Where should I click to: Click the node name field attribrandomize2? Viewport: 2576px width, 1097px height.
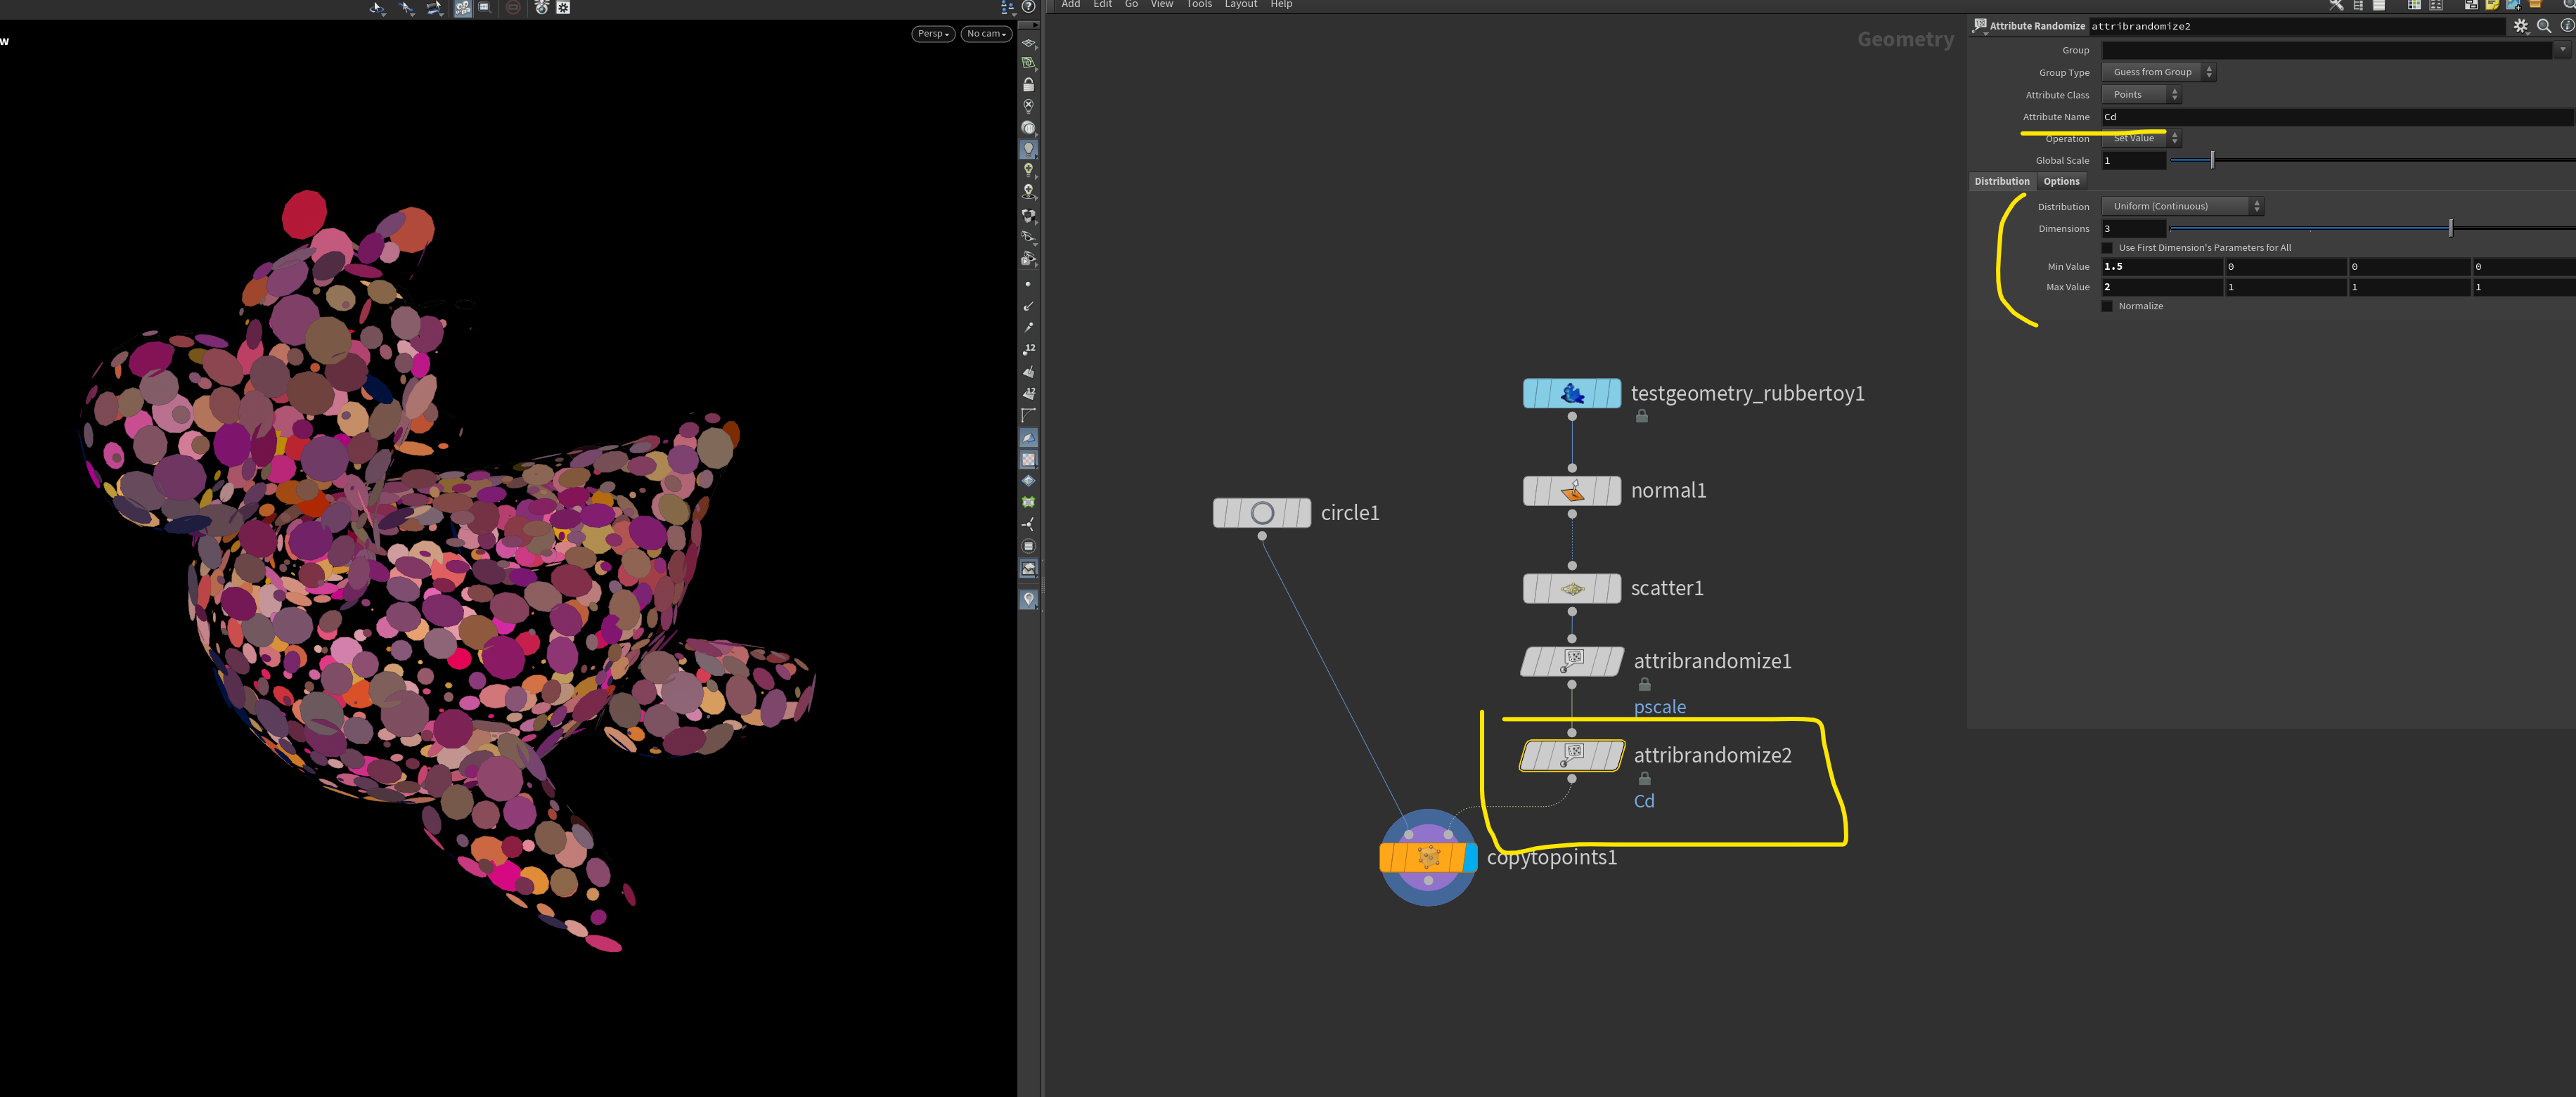pyautogui.click(x=2297, y=26)
